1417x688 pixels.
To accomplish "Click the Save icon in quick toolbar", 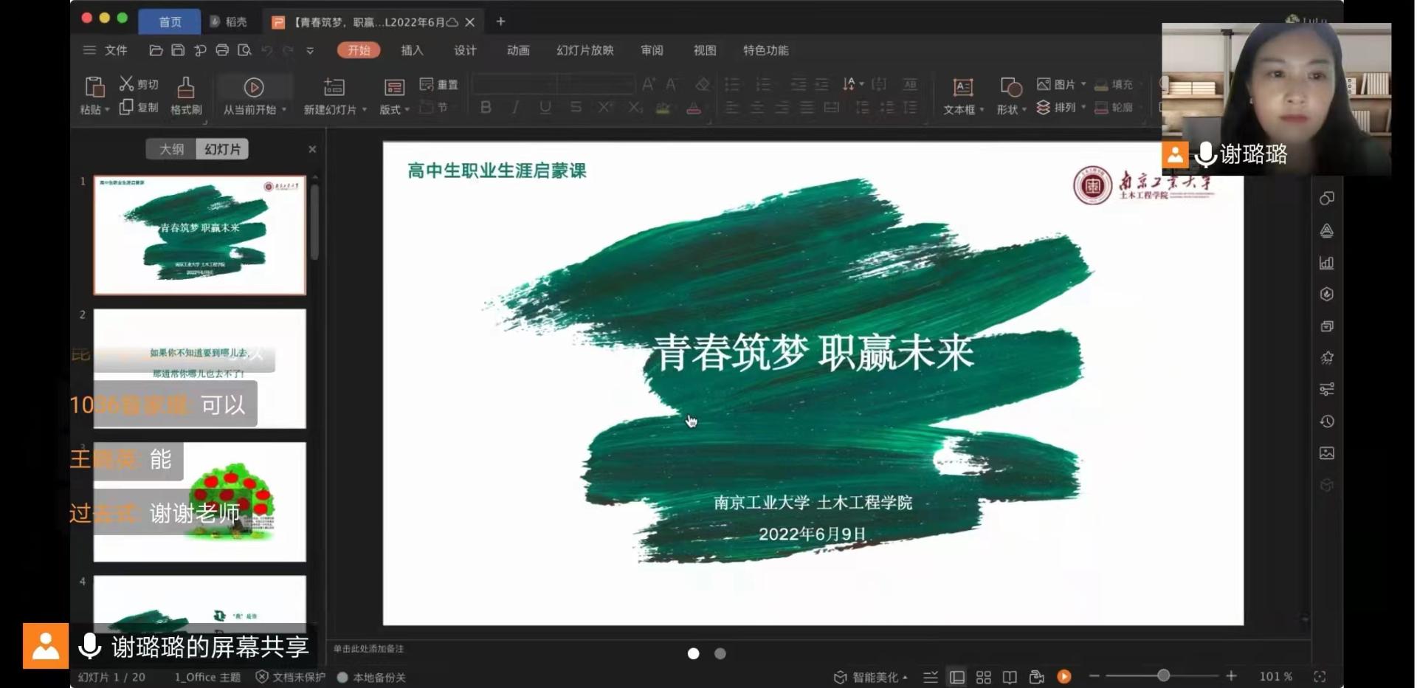I will click(x=178, y=50).
